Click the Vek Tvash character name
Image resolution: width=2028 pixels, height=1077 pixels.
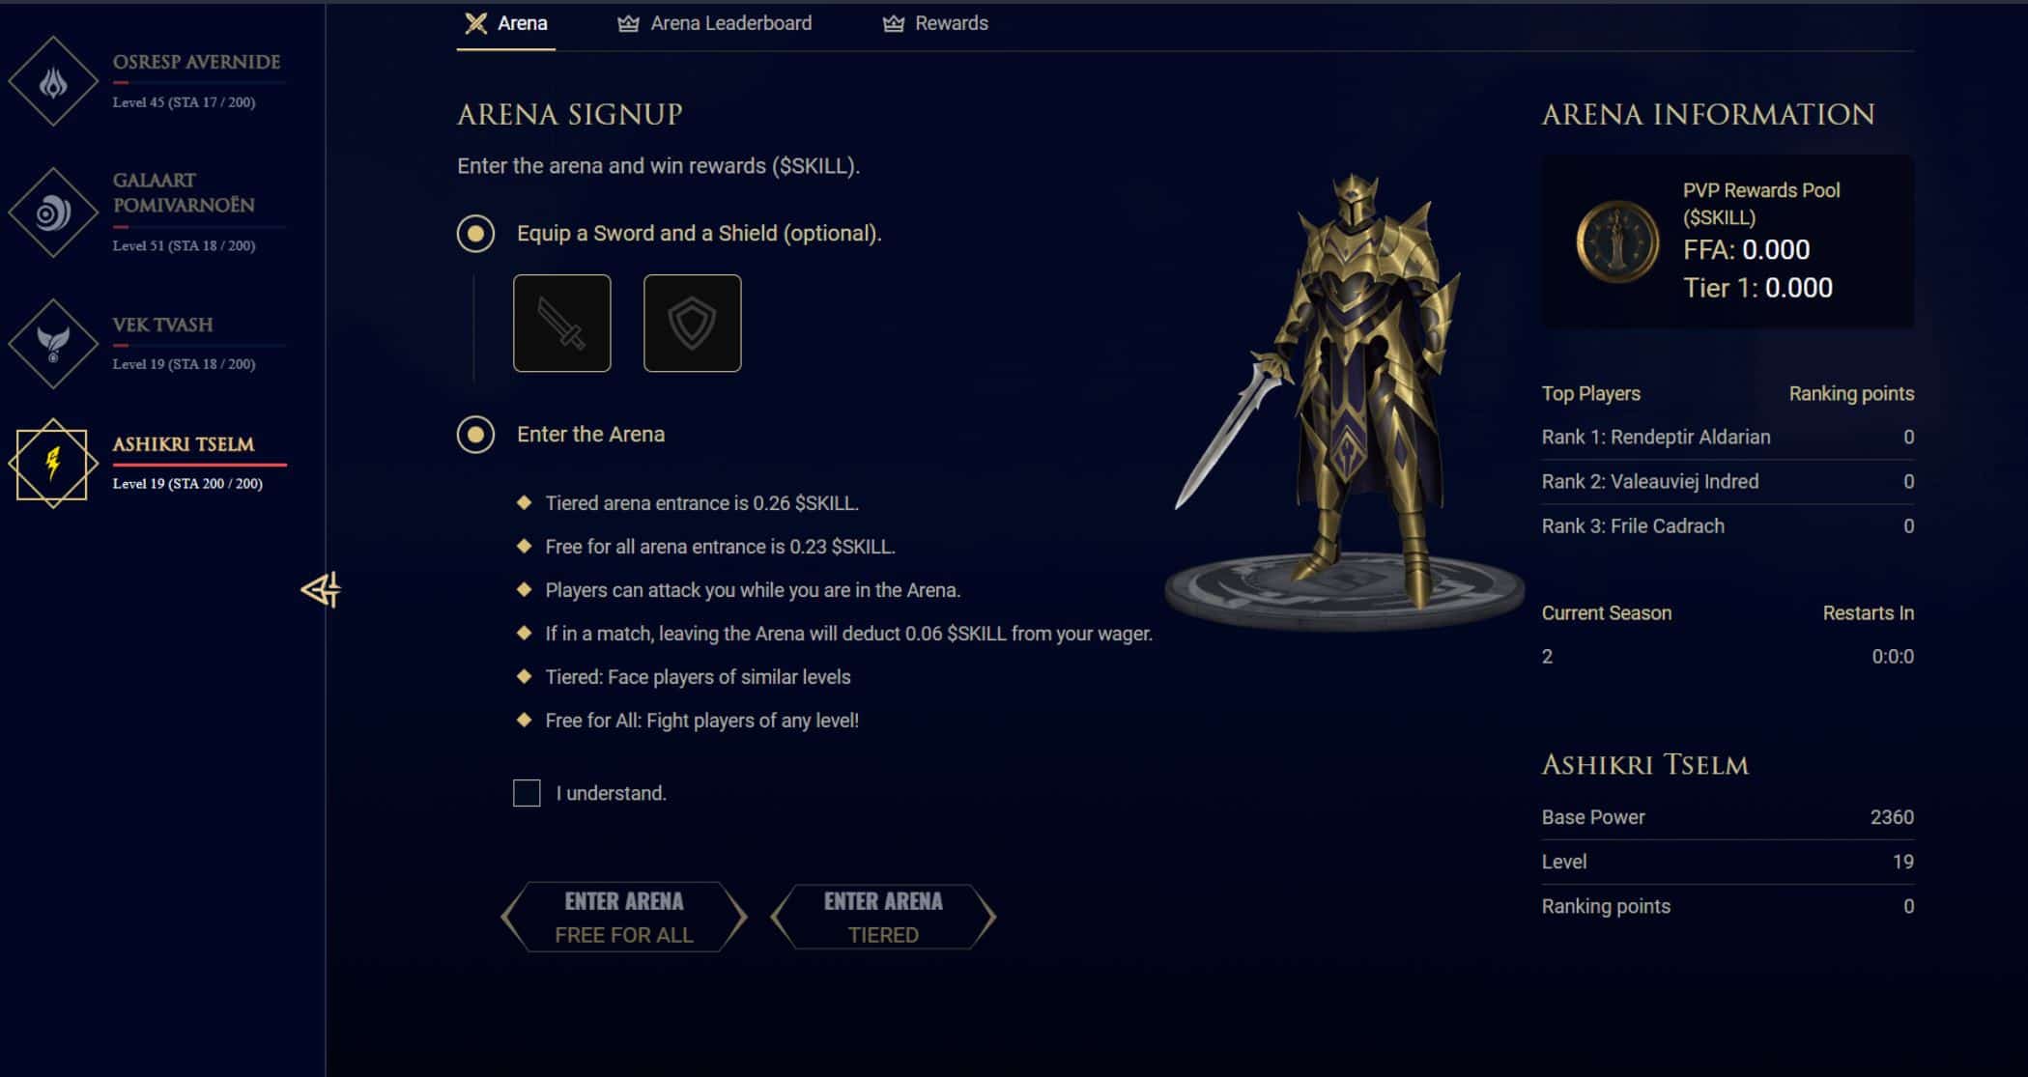pos(162,325)
